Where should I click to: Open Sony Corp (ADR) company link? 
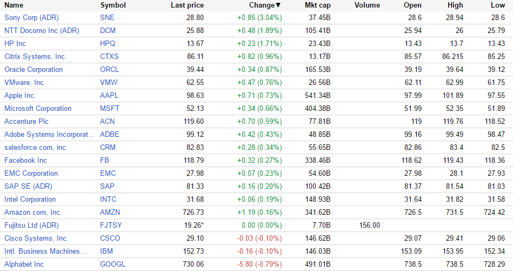click(x=31, y=18)
